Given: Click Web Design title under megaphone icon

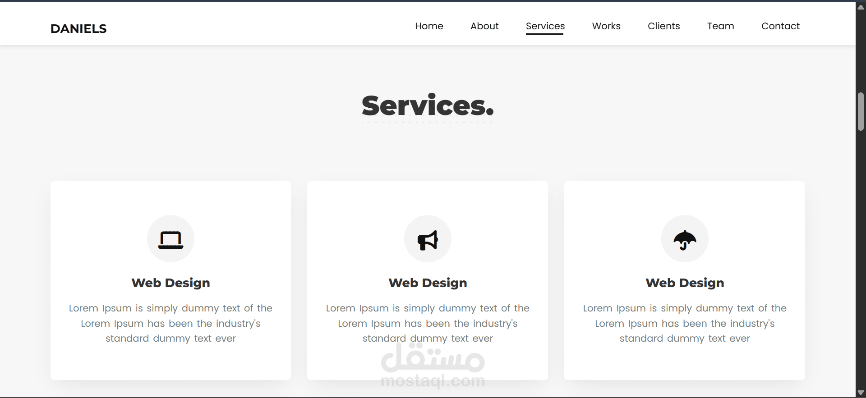Looking at the screenshot, I should (x=428, y=283).
